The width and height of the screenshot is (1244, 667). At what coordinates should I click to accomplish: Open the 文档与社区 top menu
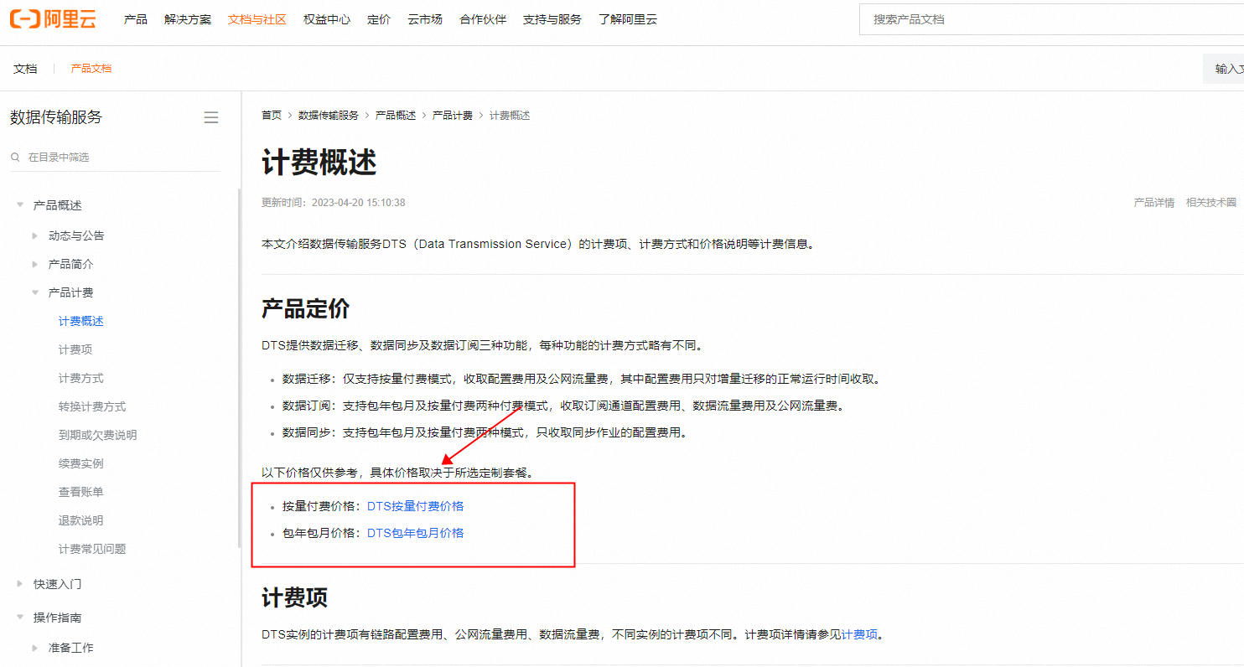point(257,19)
